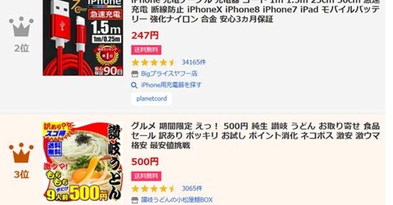Open the iPhone 充電ケーブル product title
Screen dimensions: 393x205
[x=255, y=11]
